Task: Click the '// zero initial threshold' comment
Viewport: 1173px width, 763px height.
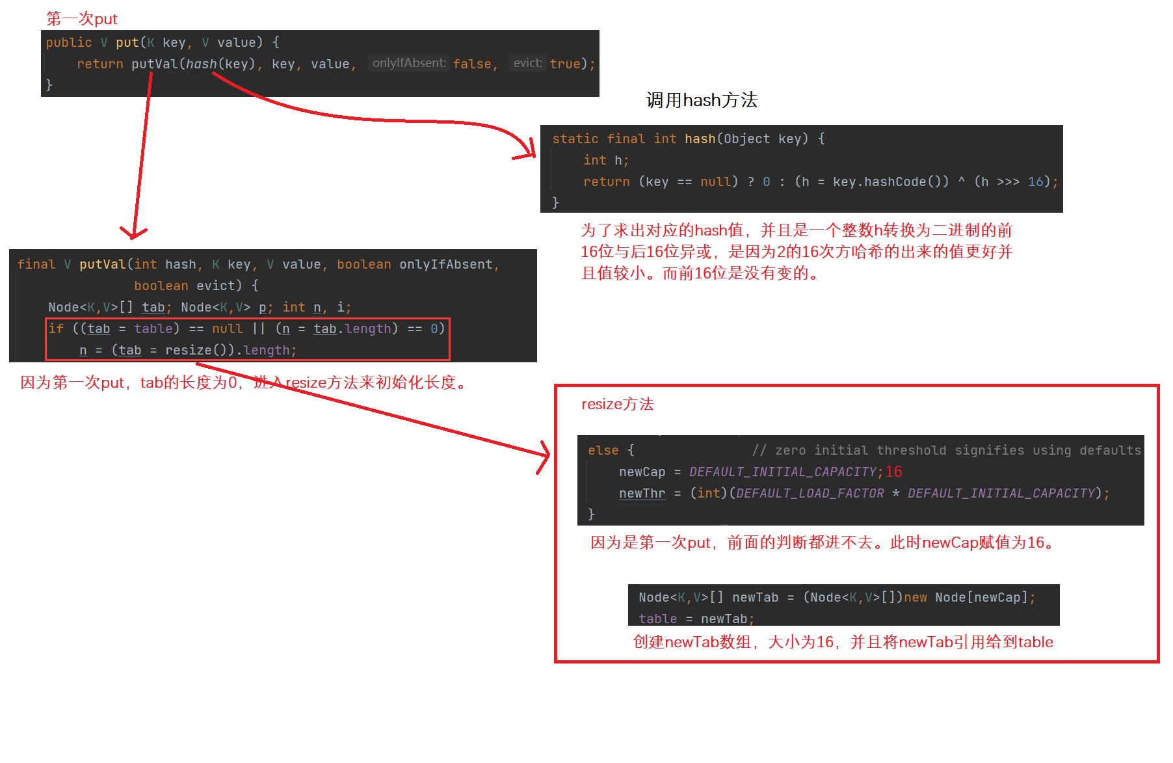Action: click(x=947, y=450)
